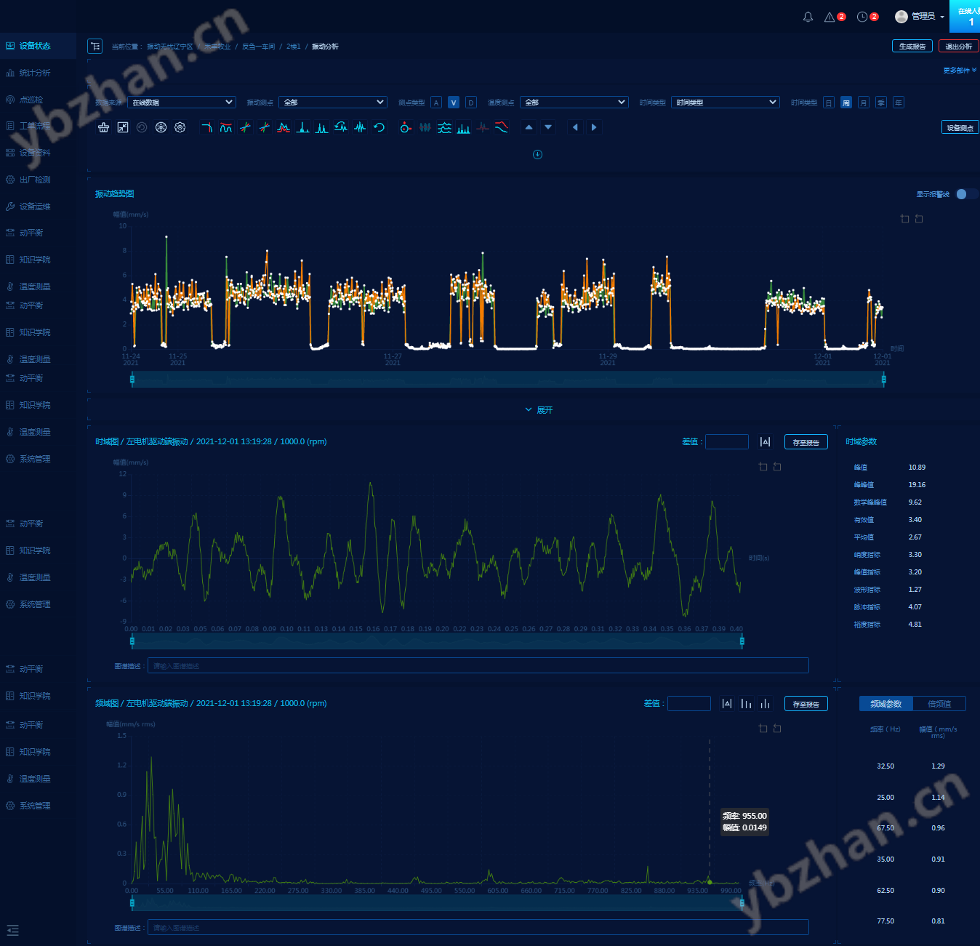Click the gear settings toolbar icon
The width and height of the screenshot is (980, 946).
coord(180,127)
